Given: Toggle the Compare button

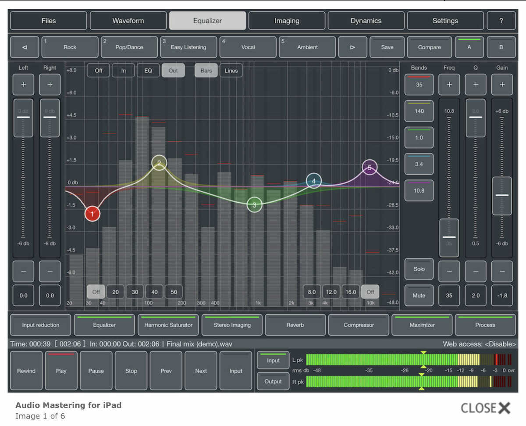Looking at the screenshot, I should [430, 47].
